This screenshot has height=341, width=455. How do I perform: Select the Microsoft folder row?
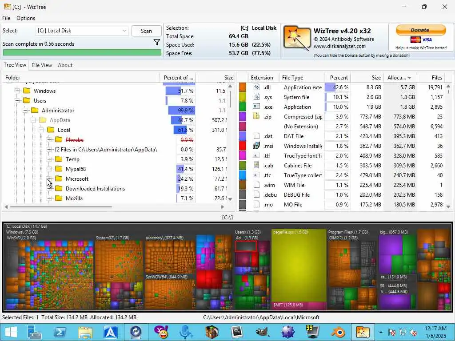point(77,178)
